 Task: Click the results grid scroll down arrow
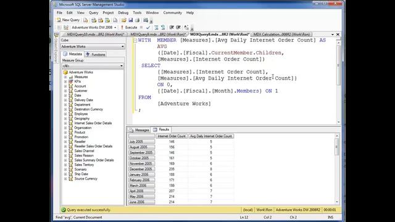(x=337, y=202)
